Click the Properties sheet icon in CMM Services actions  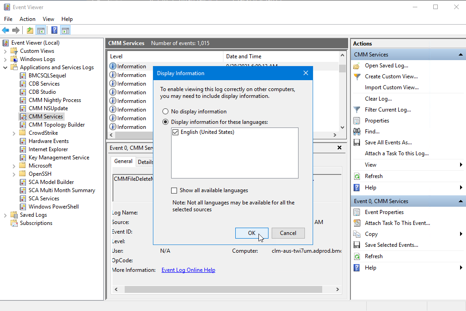[x=357, y=121]
